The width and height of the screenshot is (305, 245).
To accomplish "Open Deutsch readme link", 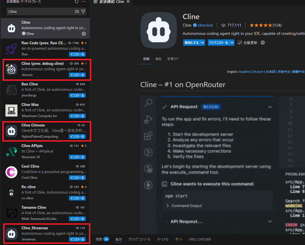I will 258,72.
